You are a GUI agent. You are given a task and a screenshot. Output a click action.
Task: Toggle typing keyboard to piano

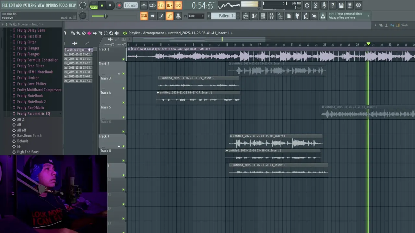tap(144, 16)
